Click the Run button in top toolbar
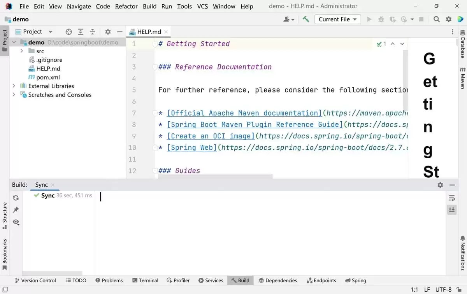The height and width of the screenshot is (294, 467). point(369,19)
